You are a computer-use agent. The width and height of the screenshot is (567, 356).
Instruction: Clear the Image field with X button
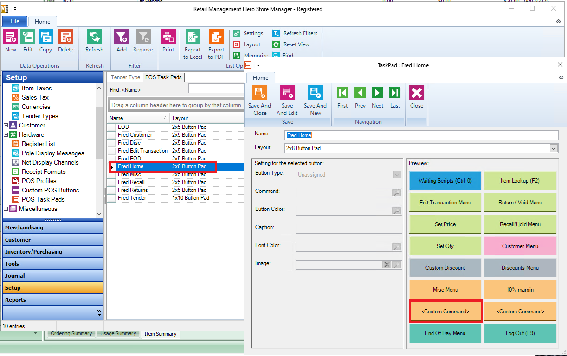click(387, 265)
